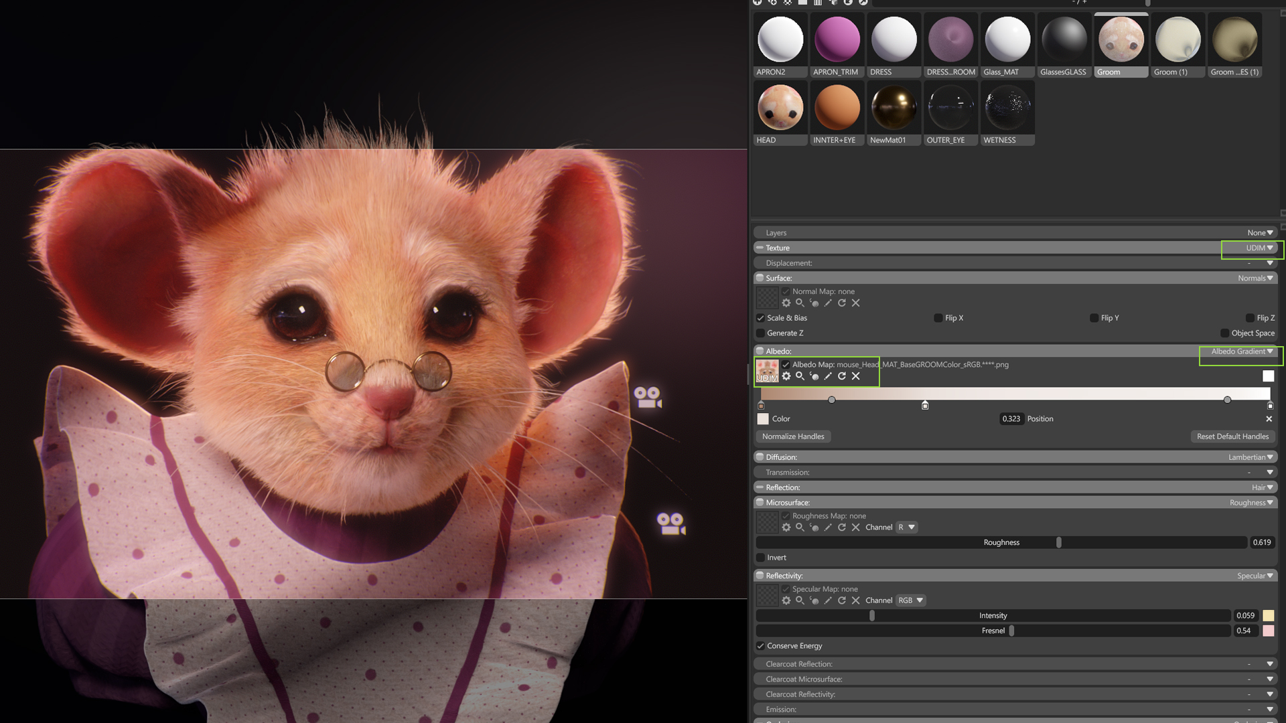Reload the Specular Map texture

842,600
